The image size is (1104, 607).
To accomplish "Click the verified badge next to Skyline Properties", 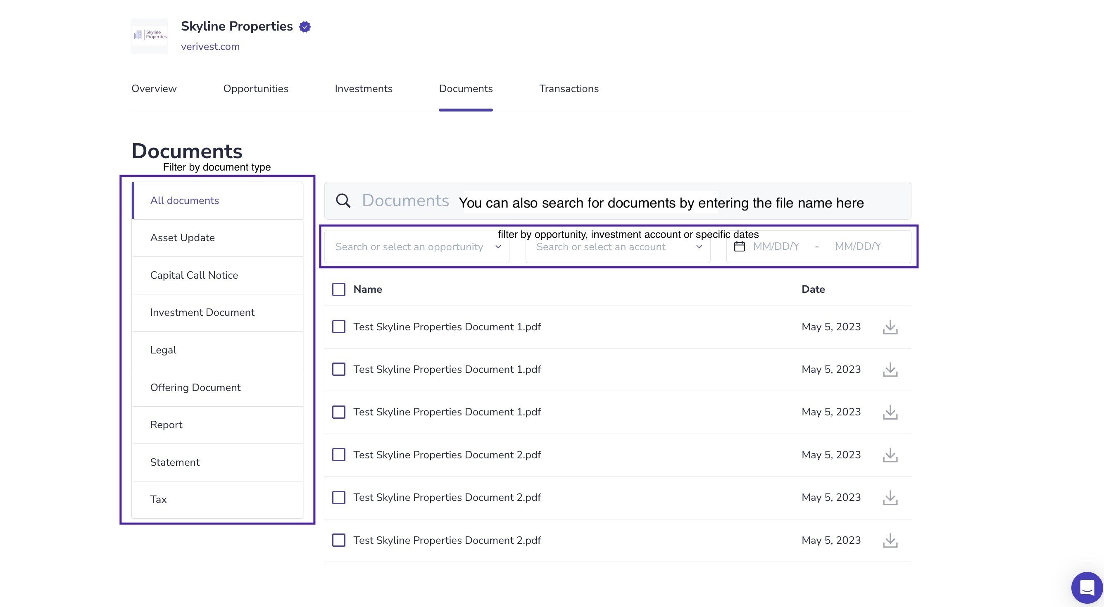I will (305, 27).
